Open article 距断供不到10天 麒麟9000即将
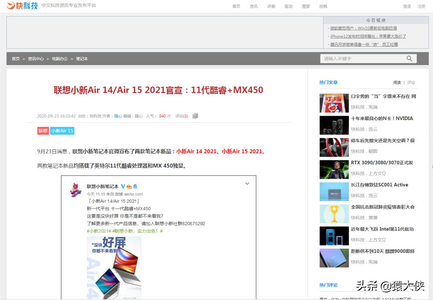 click(383, 251)
